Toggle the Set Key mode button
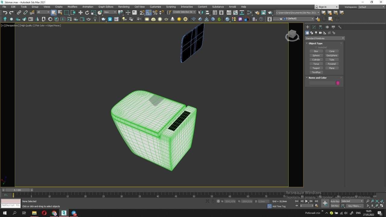This screenshot has height=217, width=386. [x=335, y=206]
